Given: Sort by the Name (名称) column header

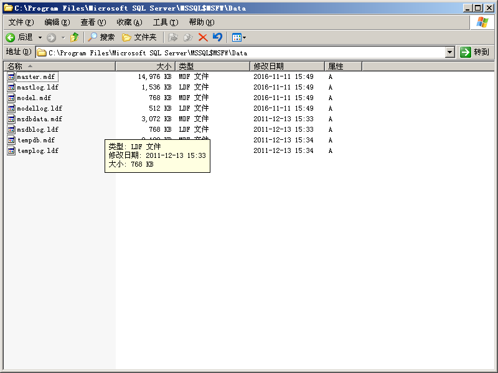Looking at the screenshot, I should tap(59, 67).
